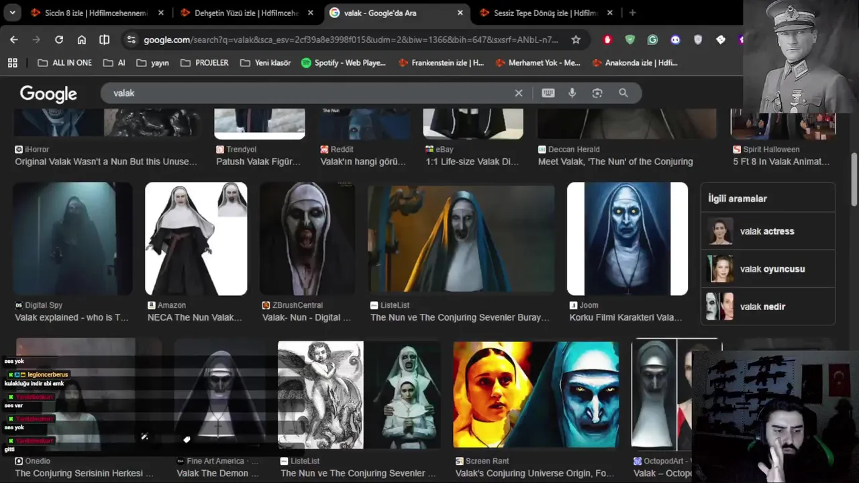
Task: Open the Fine Art America Valak image
Action: 220,394
